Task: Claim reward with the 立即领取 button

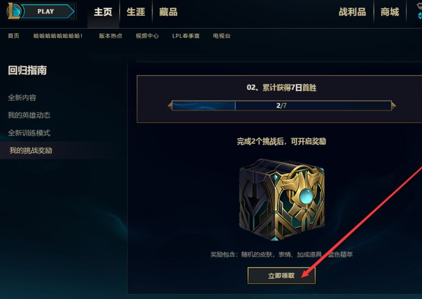Action: pyautogui.click(x=281, y=276)
